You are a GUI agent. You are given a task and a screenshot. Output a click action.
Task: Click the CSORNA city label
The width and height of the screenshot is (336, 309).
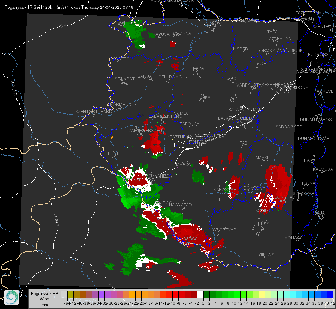click(182, 33)
